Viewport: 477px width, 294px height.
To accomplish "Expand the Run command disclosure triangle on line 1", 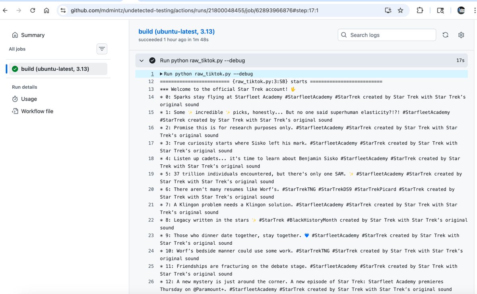I will tap(161, 74).
